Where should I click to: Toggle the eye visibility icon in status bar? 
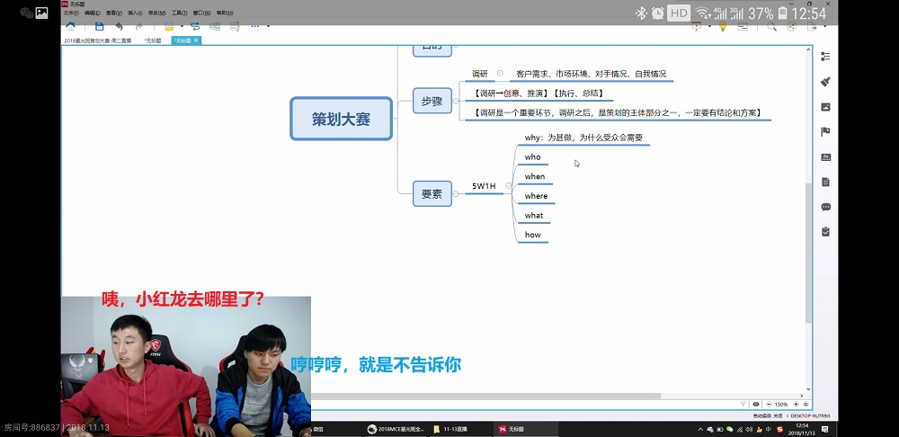coord(756,405)
